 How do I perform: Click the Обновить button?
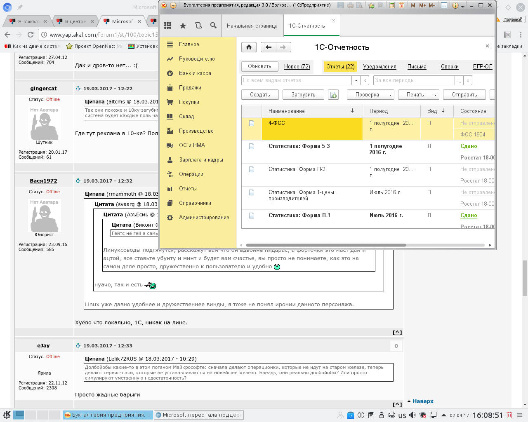(x=259, y=66)
